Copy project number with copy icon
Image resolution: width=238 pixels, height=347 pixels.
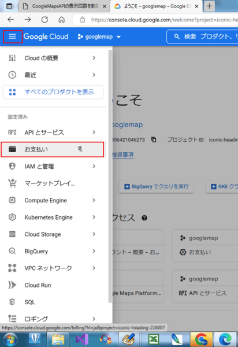154,139
